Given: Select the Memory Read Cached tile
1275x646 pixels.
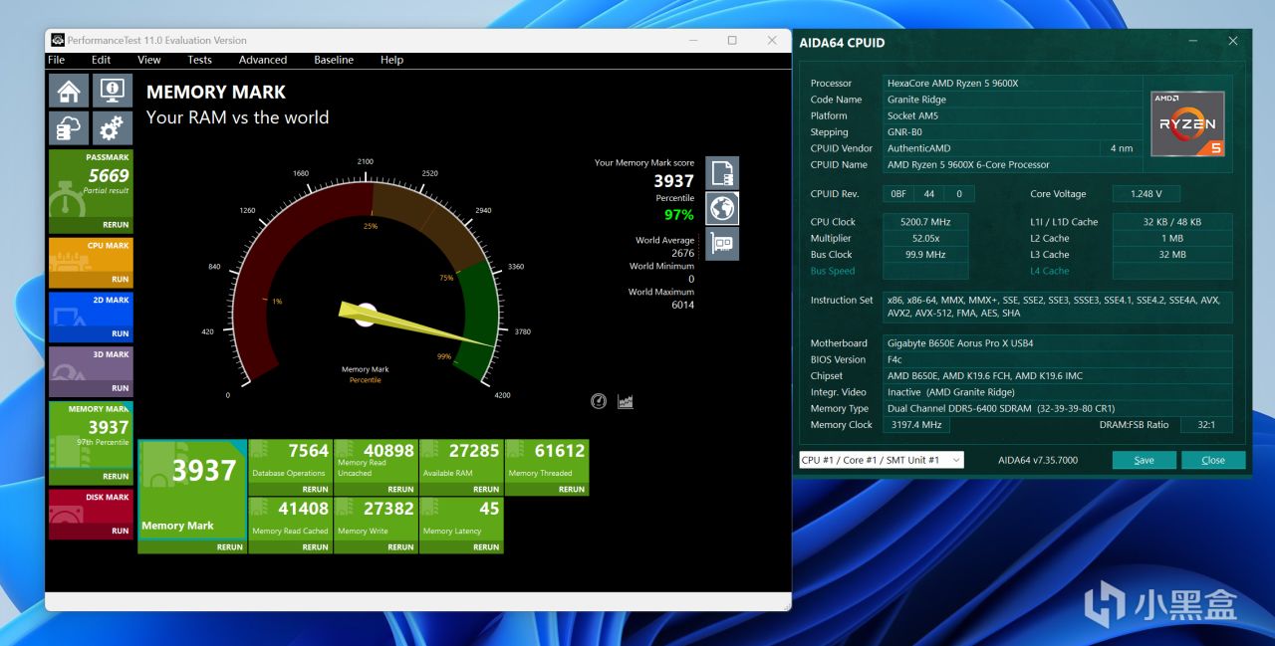Looking at the screenshot, I should click(x=290, y=520).
